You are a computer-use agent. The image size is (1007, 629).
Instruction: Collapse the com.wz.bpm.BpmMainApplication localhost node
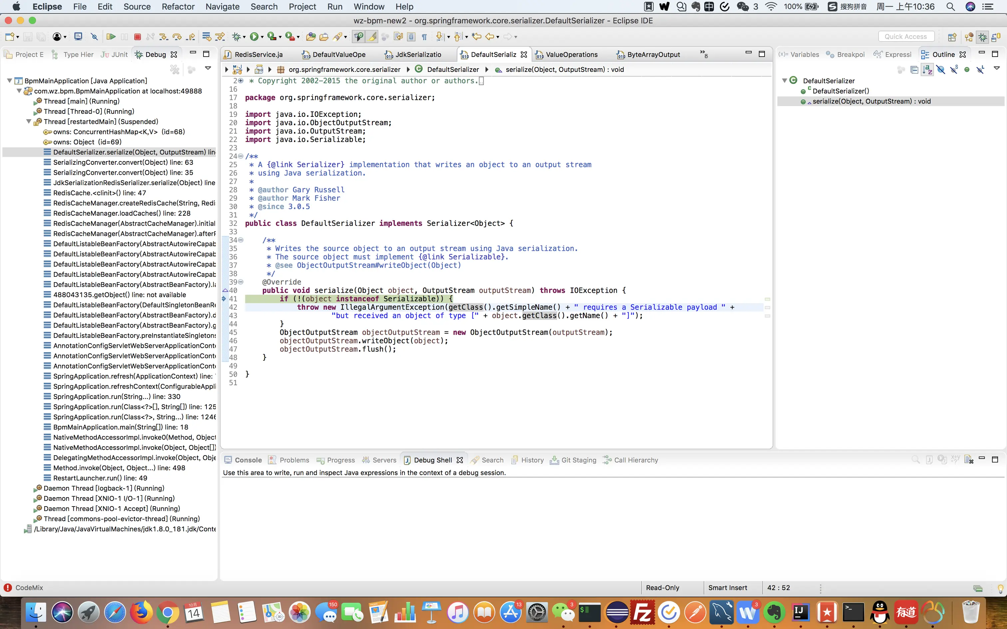tap(19, 91)
